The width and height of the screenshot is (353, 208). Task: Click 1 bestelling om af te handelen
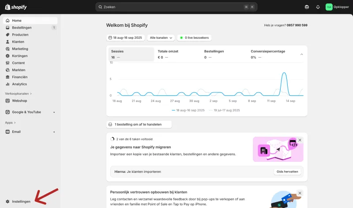pyautogui.click(x=139, y=124)
